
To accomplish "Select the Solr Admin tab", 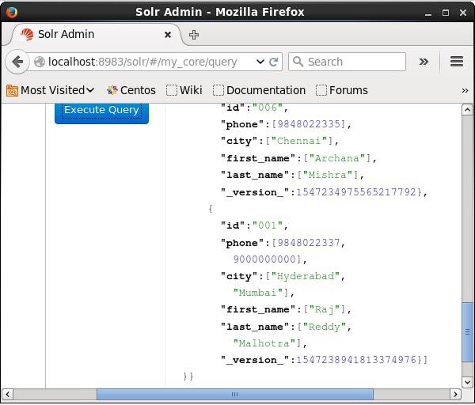I will pos(87,35).
